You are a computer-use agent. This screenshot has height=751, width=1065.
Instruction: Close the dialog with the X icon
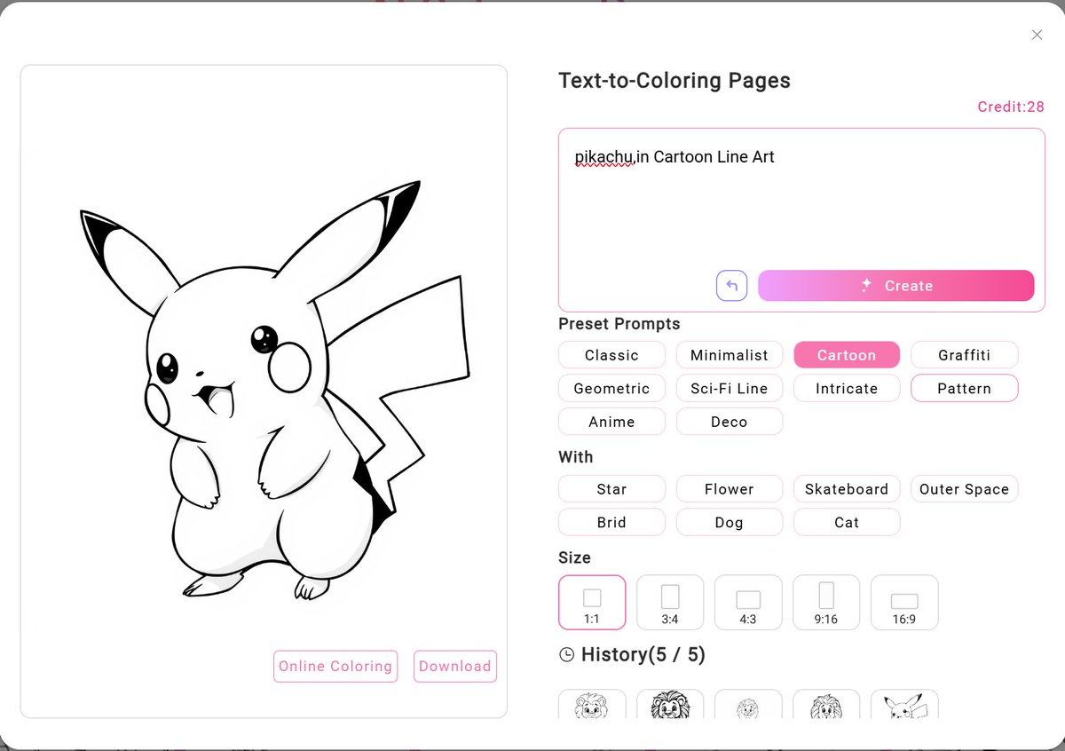tap(1037, 35)
